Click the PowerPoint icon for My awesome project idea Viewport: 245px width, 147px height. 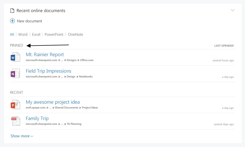[15, 105]
